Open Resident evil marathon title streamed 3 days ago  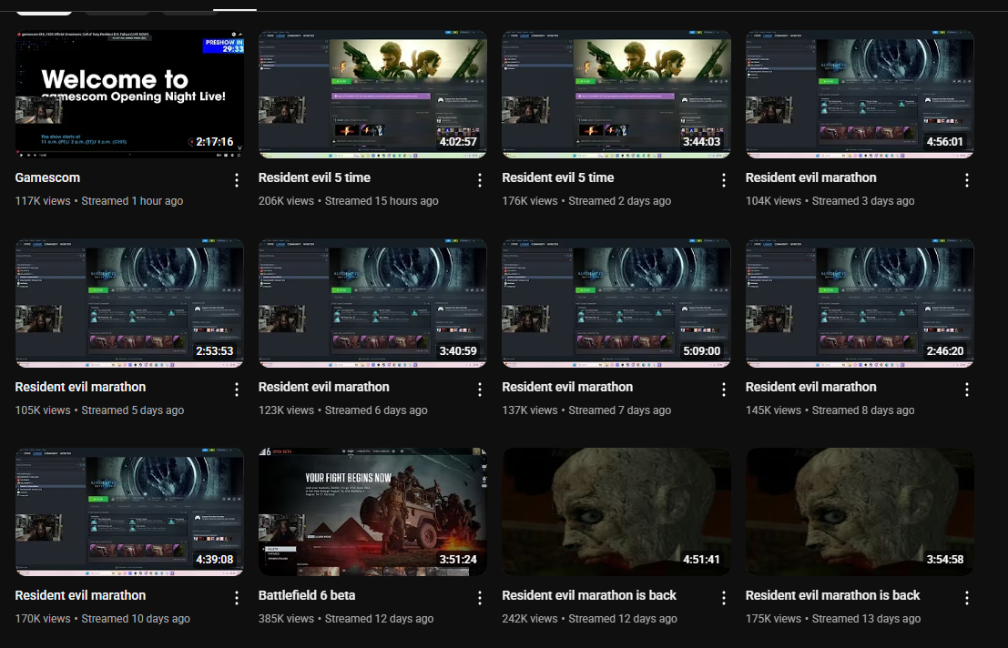tap(810, 177)
